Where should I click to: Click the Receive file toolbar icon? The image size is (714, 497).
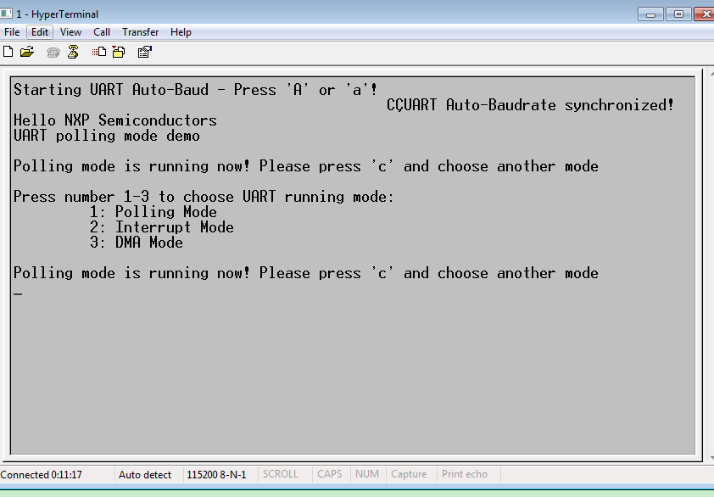coord(119,52)
